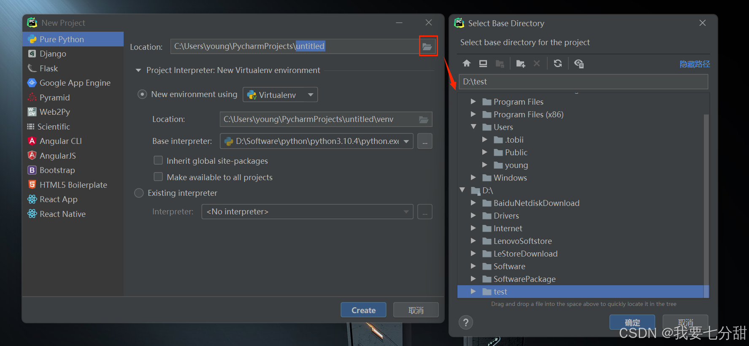This screenshot has height=346, width=749.
Task: Open the Virtualenv environment type dropdown
Action: [x=280, y=95]
